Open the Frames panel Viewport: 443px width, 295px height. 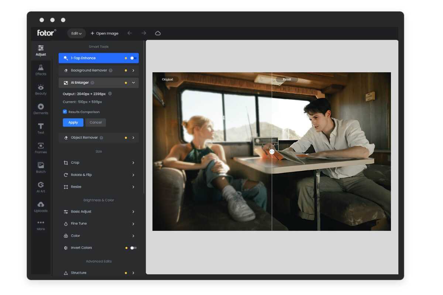click(41, 147)
